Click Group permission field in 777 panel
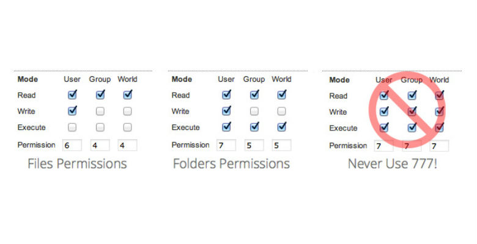The width and height of the screenshot is (477, 244). (412, 146)
